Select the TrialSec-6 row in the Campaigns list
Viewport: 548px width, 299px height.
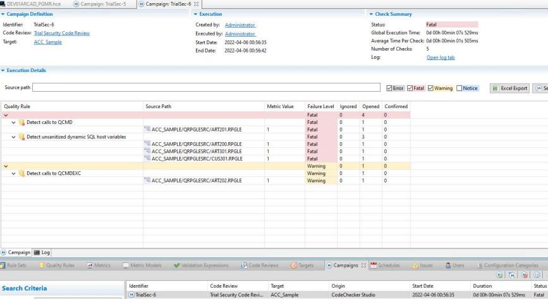(336, 295)
